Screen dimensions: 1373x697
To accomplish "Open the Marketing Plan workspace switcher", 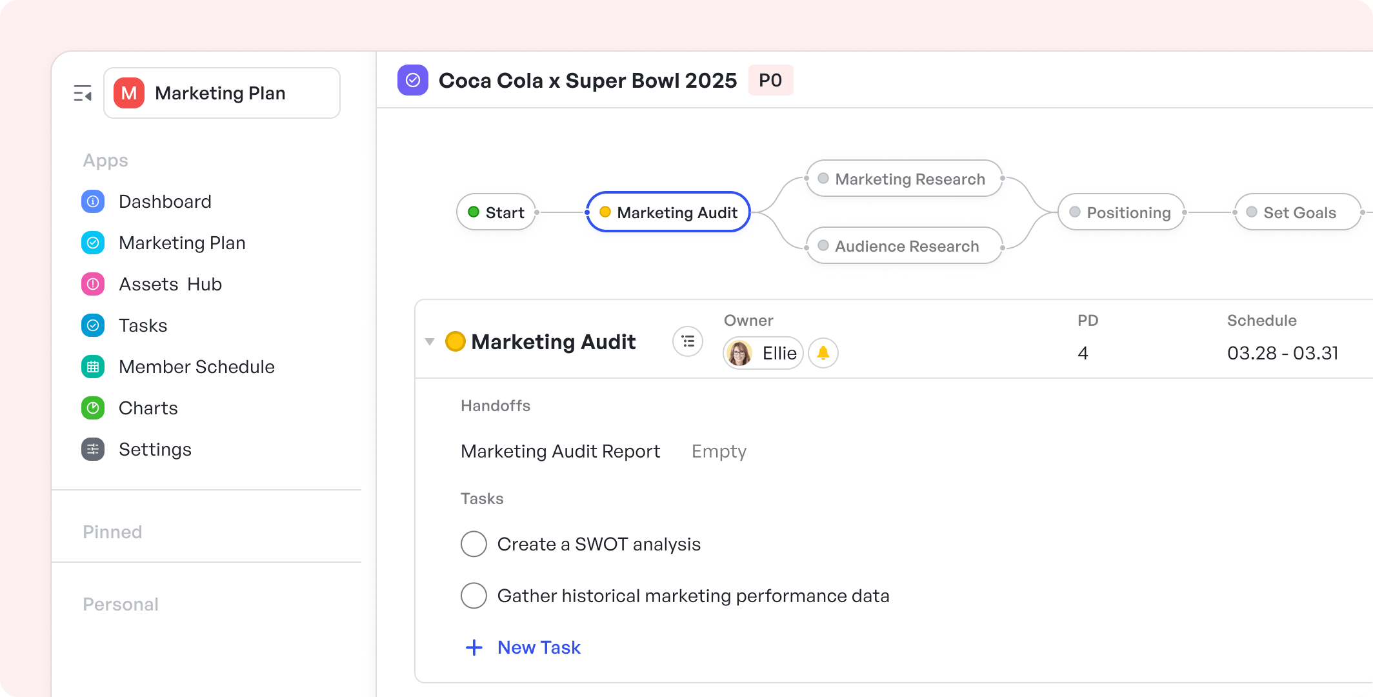I will click(222, 93).
